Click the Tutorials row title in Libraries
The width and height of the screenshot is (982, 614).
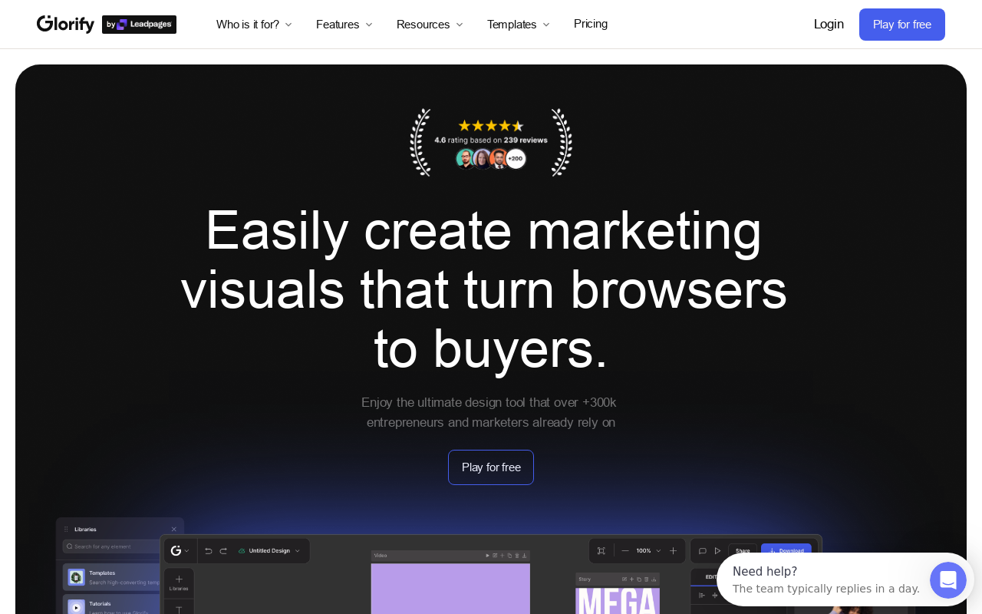point(100,603)
